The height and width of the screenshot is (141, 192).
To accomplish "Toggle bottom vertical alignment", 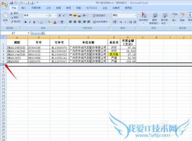I will (79, 15).
